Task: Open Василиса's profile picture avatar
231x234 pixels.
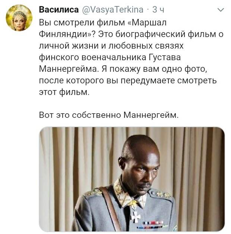Action: coord(19,18)
